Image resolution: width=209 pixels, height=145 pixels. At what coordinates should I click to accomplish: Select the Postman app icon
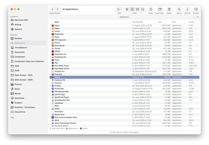coord(53,83)
